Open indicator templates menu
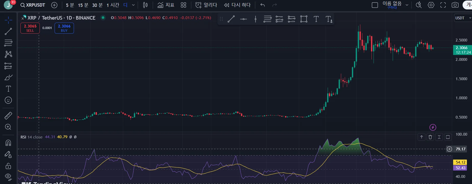Viewport: 472px width, 184px height. click(183, 5)
